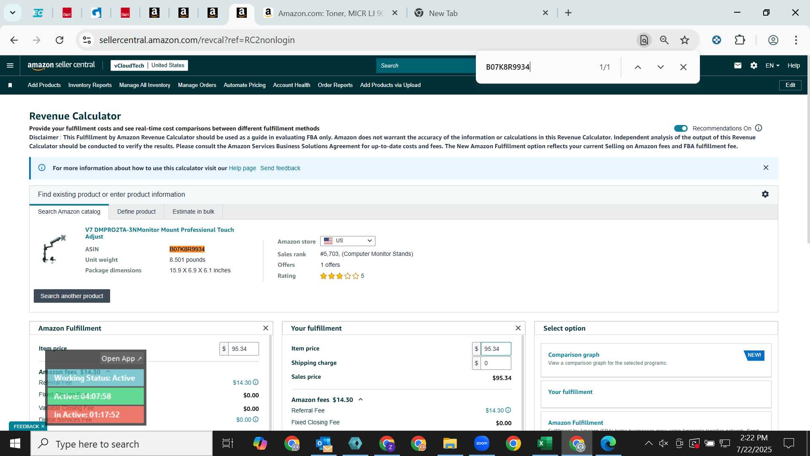Switch to the Search Amazon catalog tab
The height and width of the screenshot is (456, 810).
tap(69, 212)
